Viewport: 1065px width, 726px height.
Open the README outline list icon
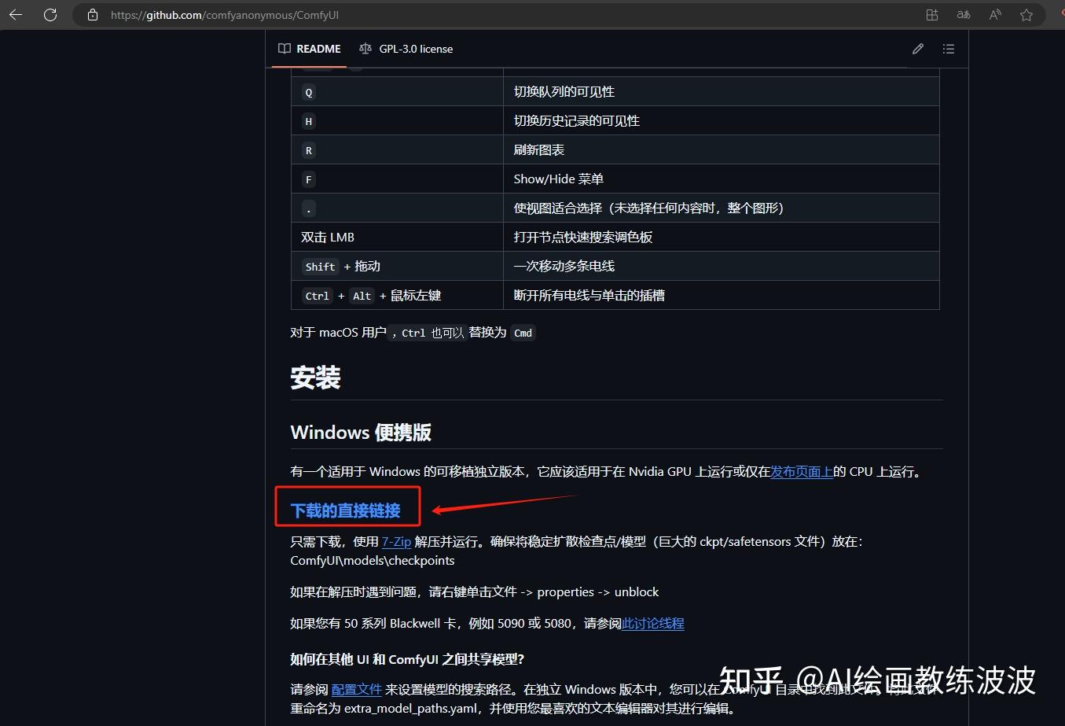pyautogui.click(x=948, y=48)
